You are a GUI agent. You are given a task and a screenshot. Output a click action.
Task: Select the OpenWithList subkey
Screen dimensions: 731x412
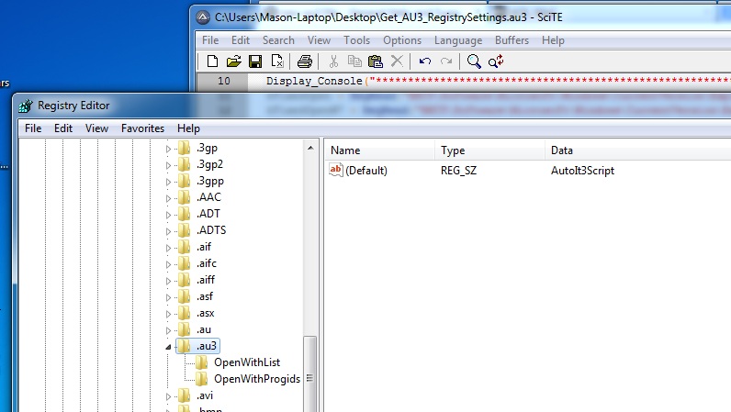246,362
